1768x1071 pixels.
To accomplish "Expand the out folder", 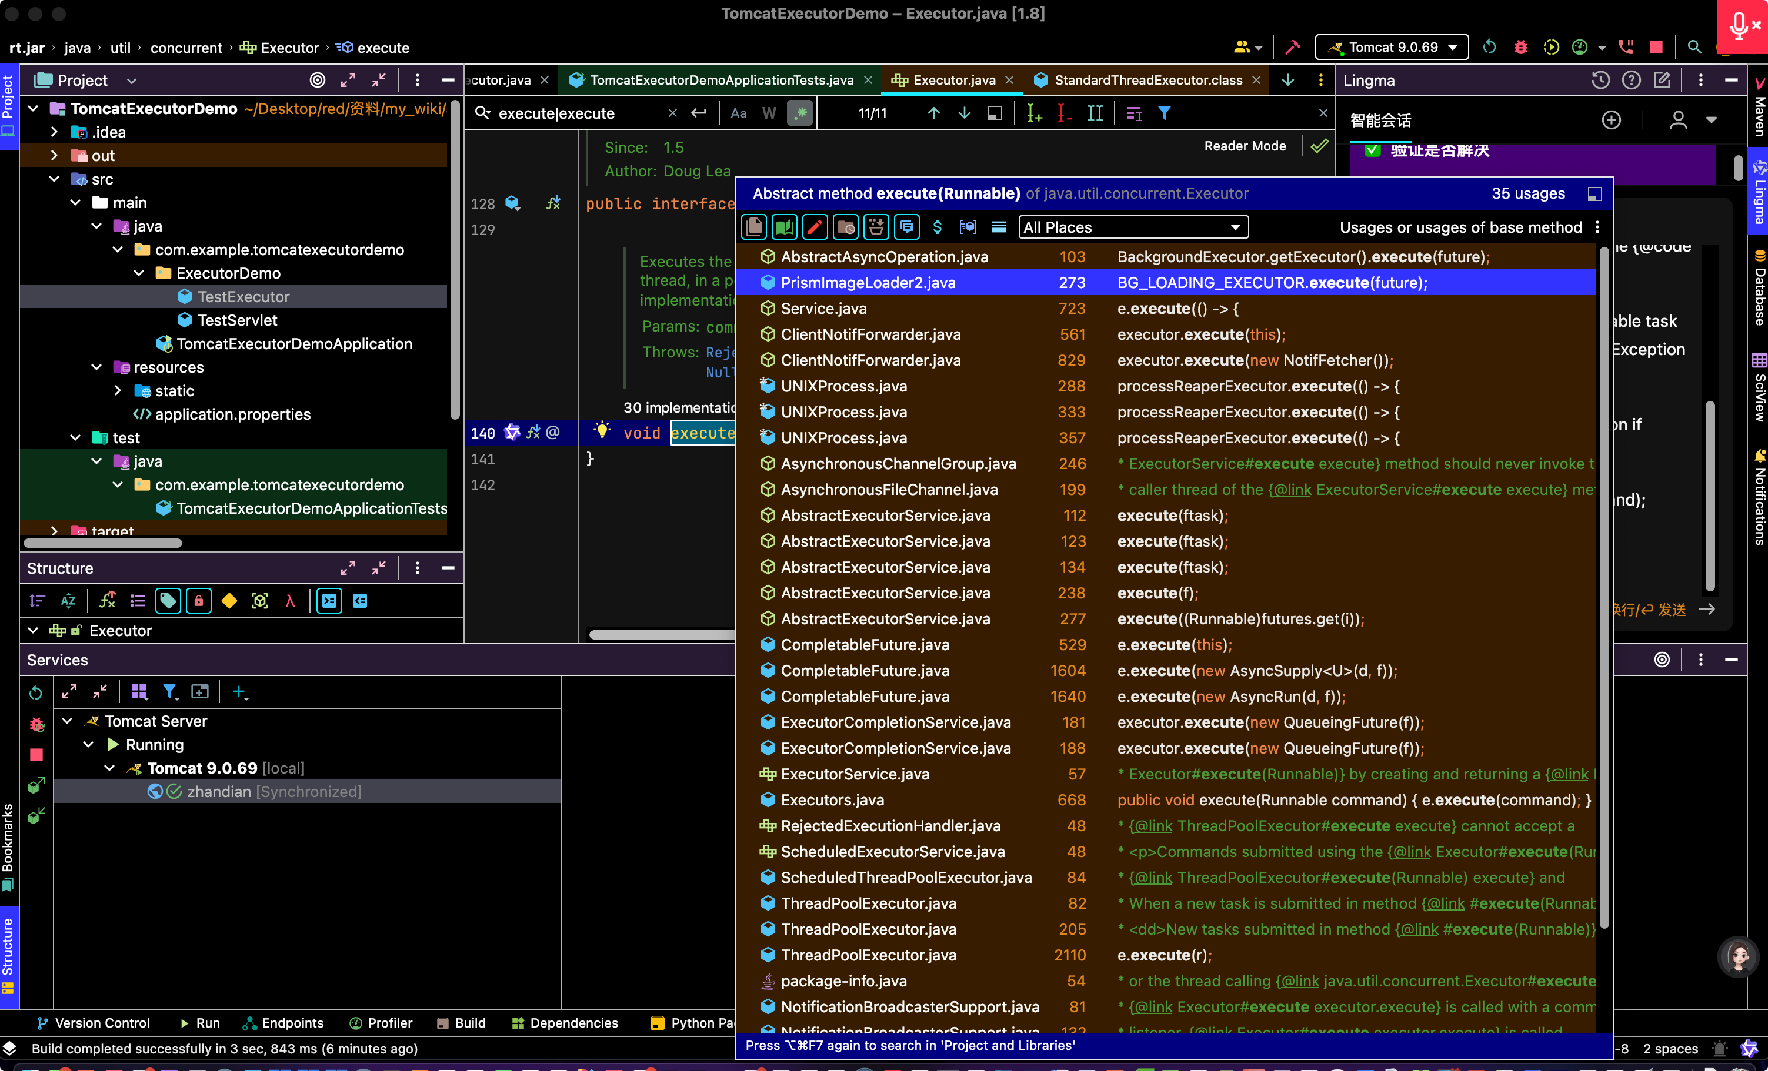I will (x=55, y=156).
